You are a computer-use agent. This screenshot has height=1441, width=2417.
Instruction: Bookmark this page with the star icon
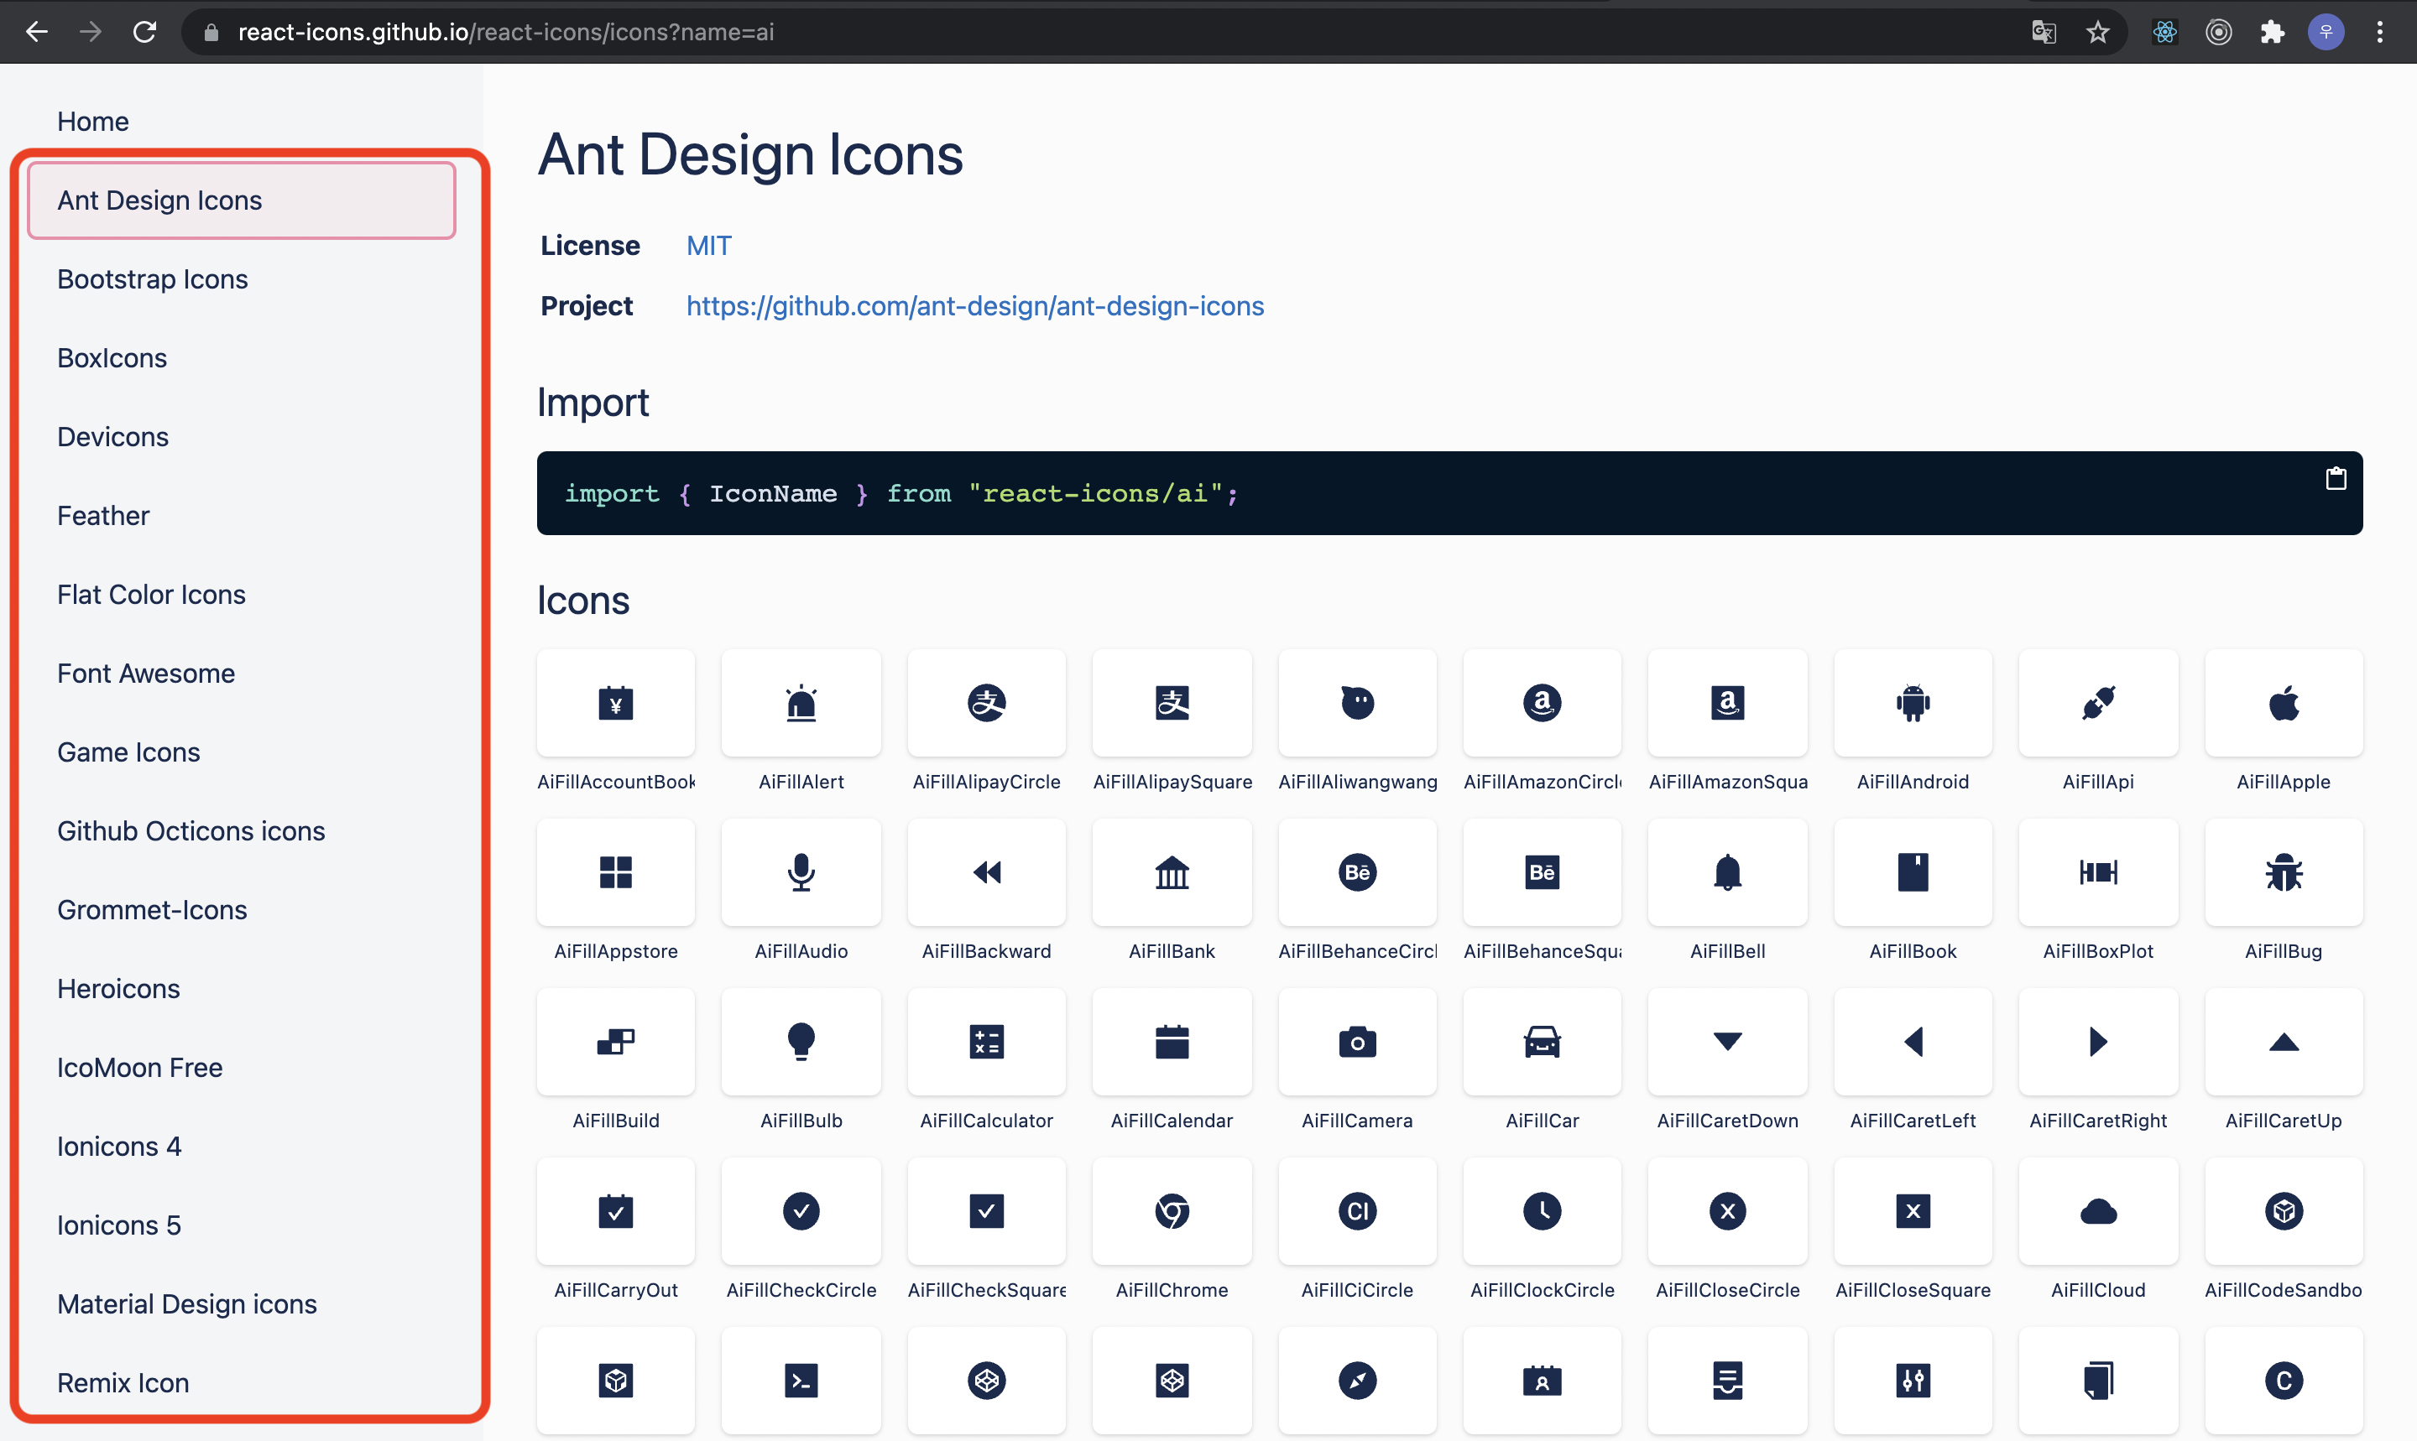coord(2097,32)
